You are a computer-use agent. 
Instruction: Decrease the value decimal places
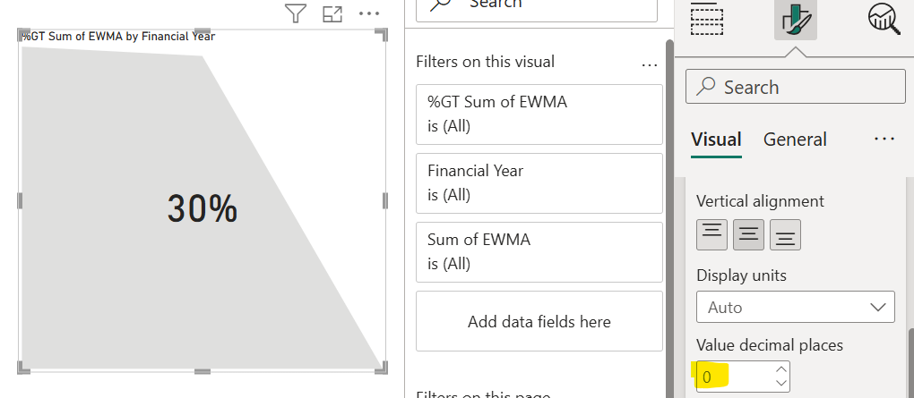pos(782,384)
